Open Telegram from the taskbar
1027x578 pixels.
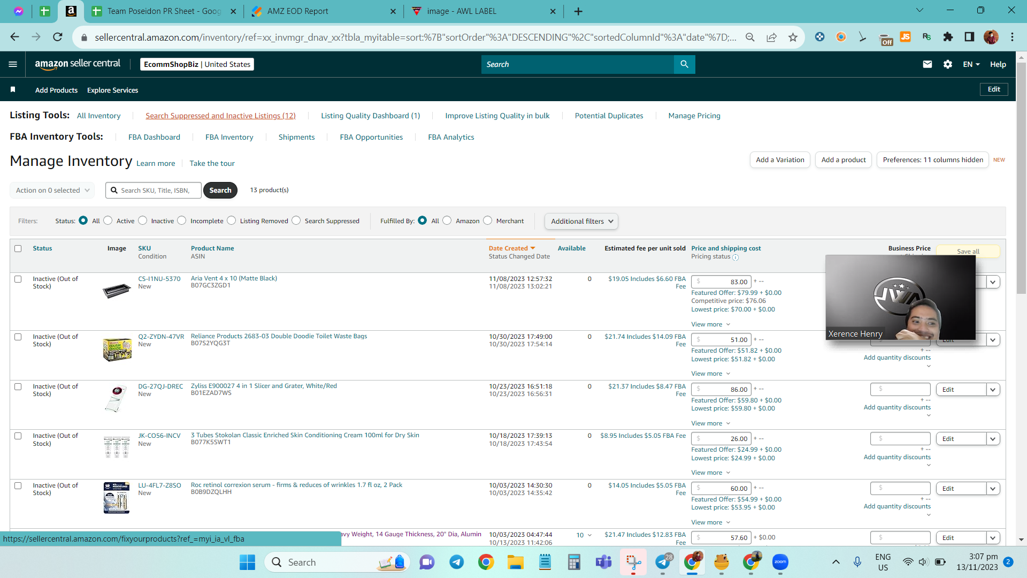coord(456,562)
